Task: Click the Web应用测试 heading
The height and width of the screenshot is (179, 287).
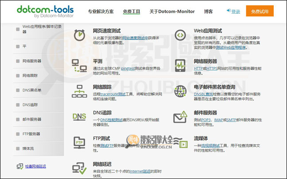Action: (x=208, y=30)
